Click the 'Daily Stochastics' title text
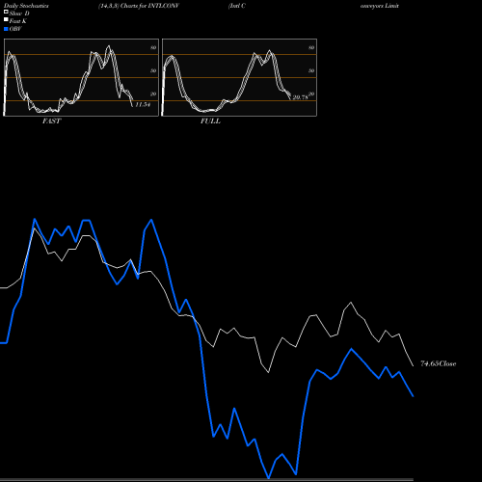This screenshot has height=482, width=482. point(25,6)
